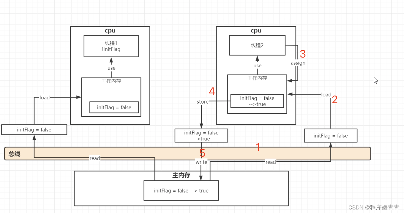This screenshot has width=404, height=213.
Task: Click the red number 1 above the bus
Action: pos(258,147)
